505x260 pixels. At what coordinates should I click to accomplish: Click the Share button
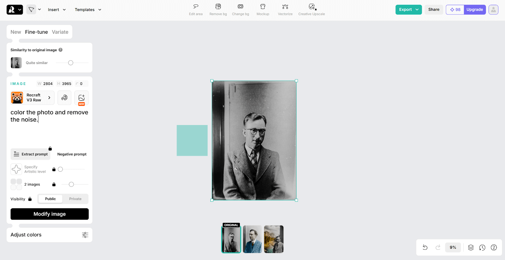pyautogui.click(x=434, y=9)
